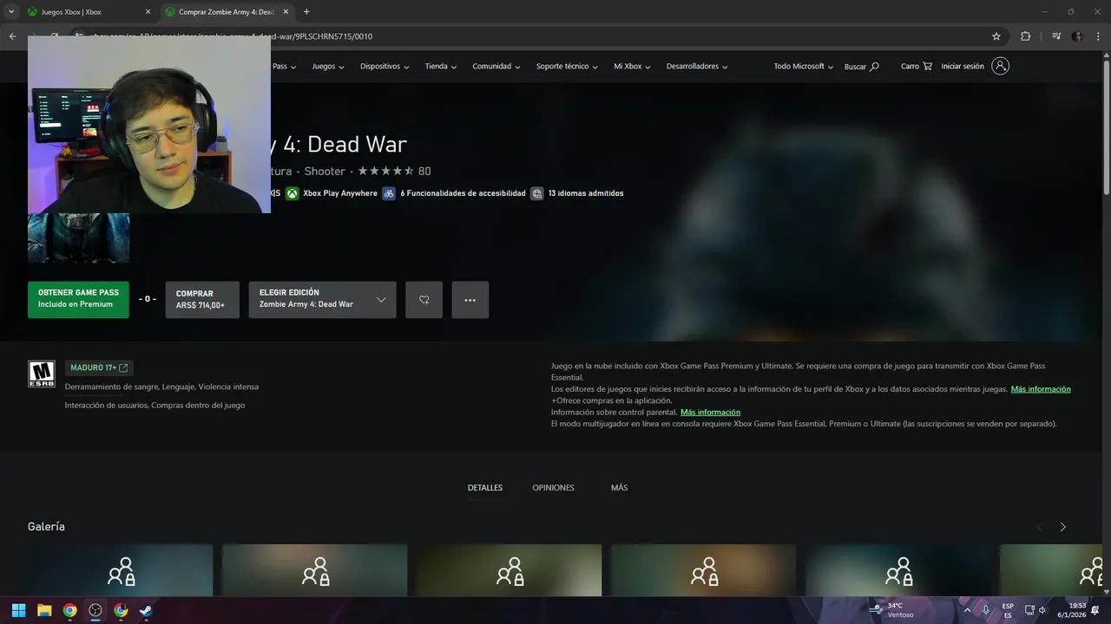Expand the Desarrolladores menu
Image resolution: width=1111 pixels, height=624 pixels.
click(697, 67)
